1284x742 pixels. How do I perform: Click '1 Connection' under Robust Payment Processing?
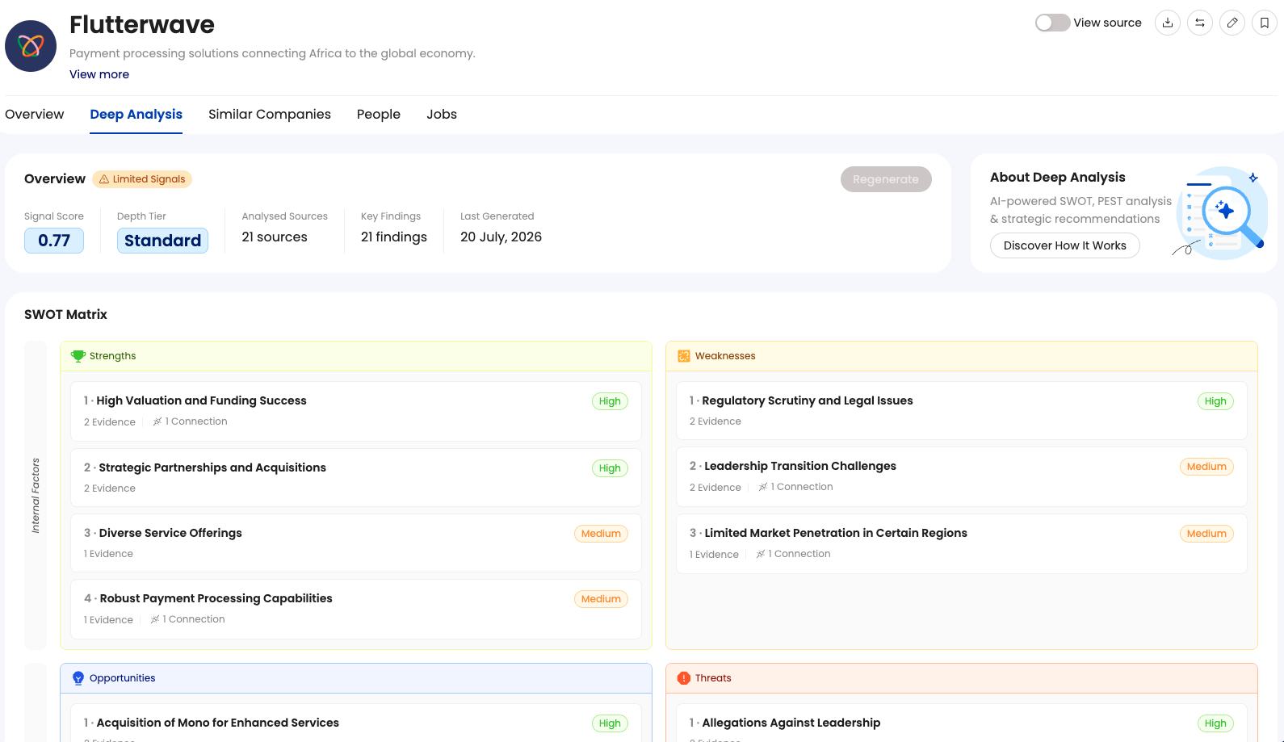click(x=194, y=619)
